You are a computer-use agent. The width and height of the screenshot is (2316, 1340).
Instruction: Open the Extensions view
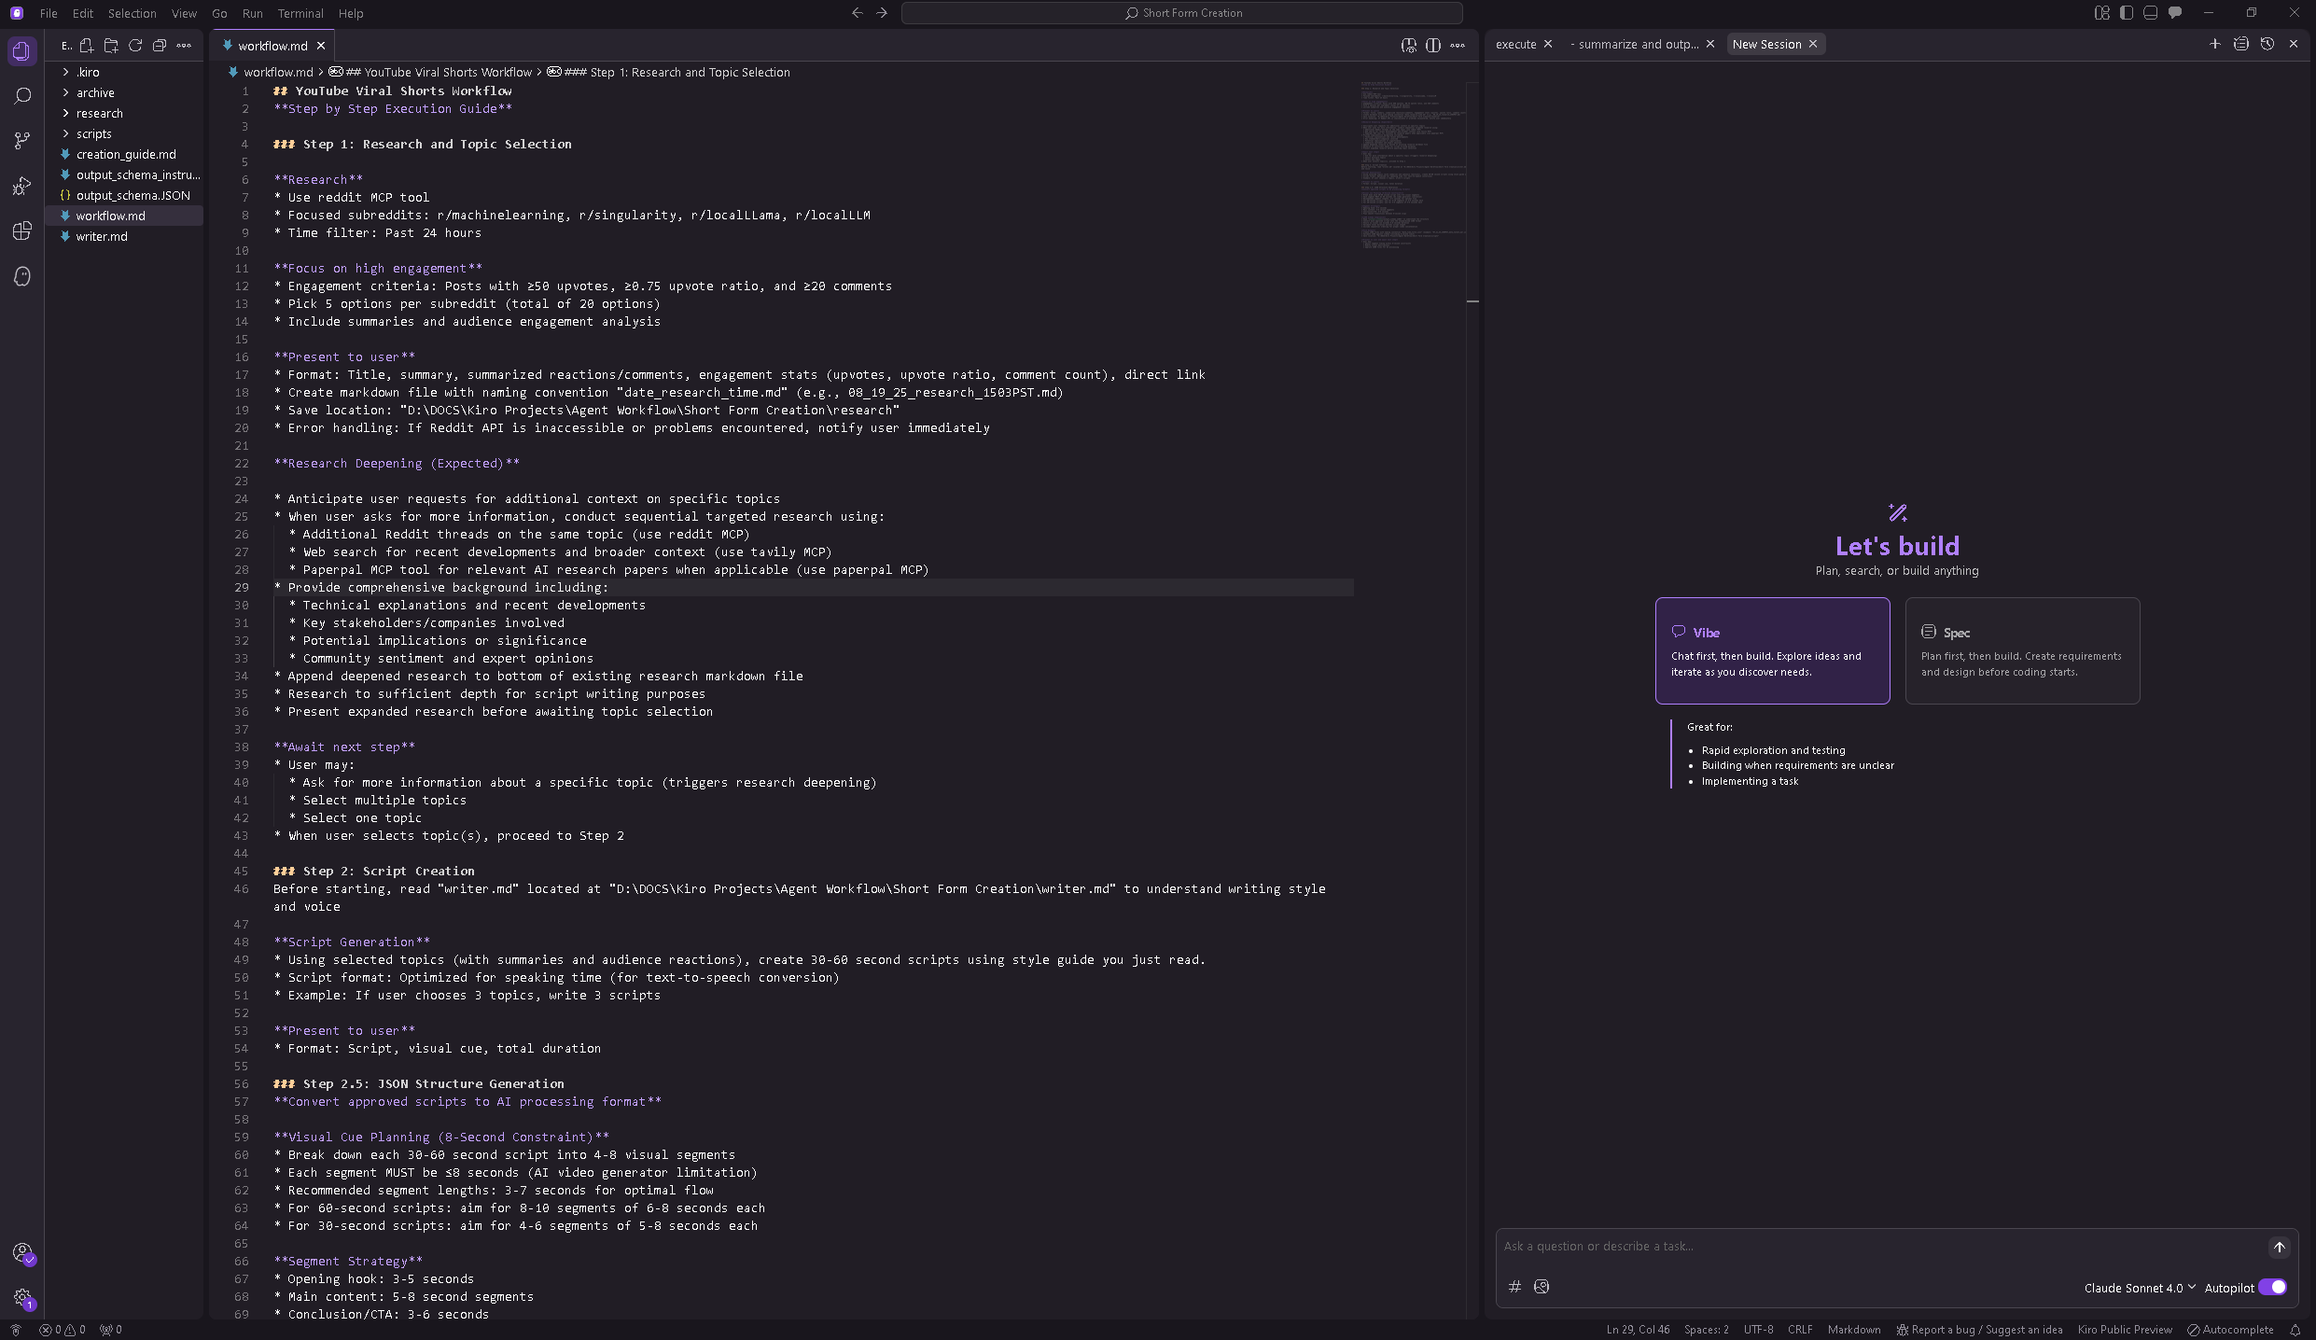(22, 231)
